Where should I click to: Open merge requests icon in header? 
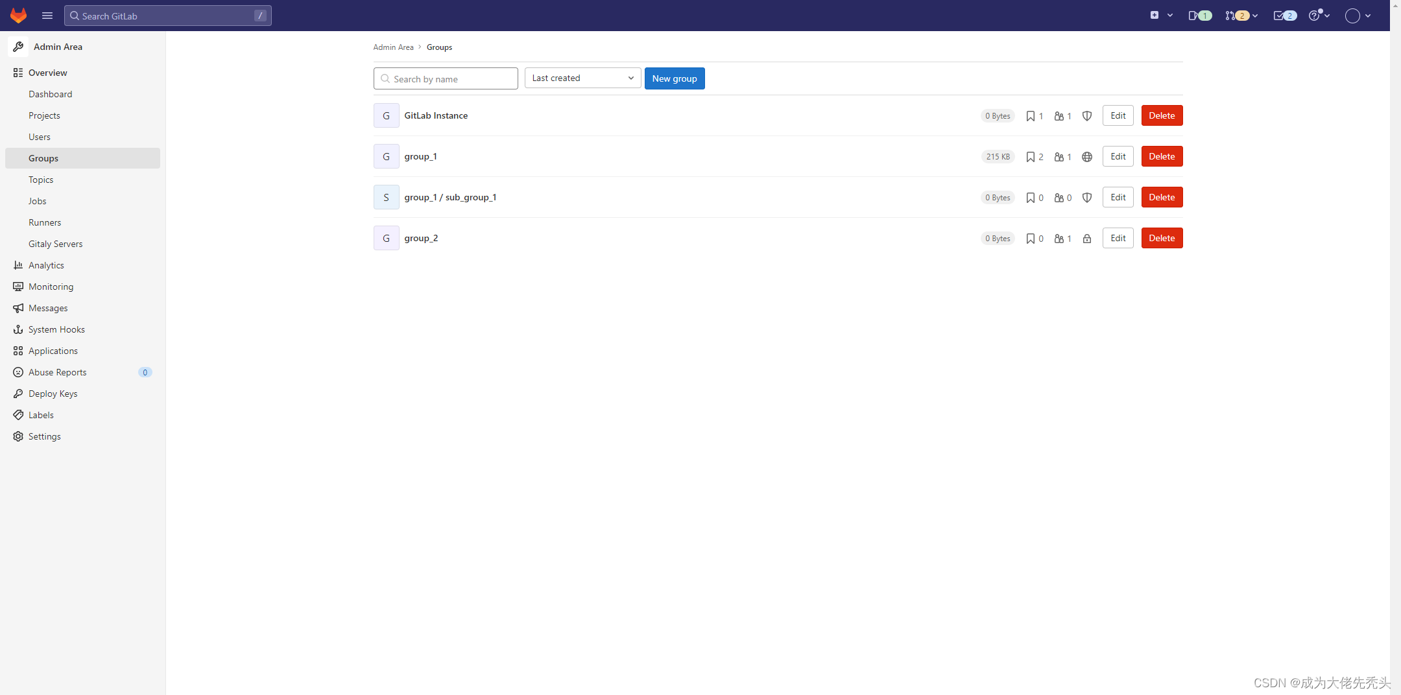pyautogui.click(x=1241, y=16)
